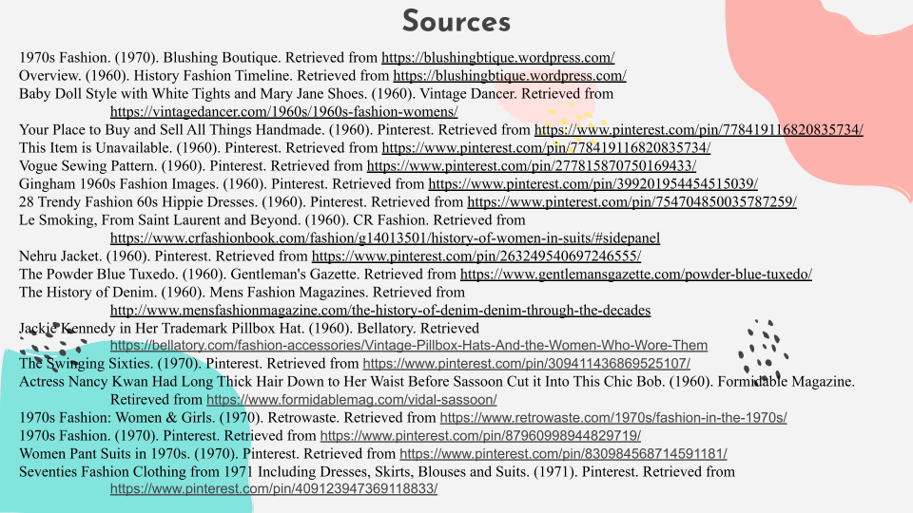Visit the Pinterest pin 399201954454515039 link

(592, 183)
